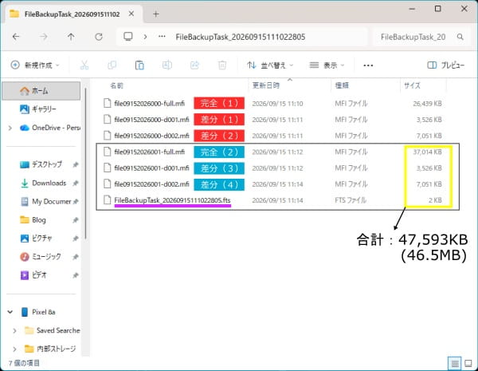Image resolution: width=478 pixels, height=371 pixels.
Task: Select ホーム in the navigation pane
Action: [41, 91]
